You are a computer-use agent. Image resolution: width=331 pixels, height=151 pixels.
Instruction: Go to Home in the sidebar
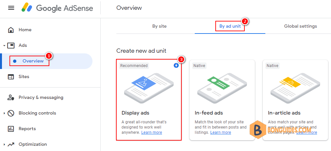pos(25,30)
